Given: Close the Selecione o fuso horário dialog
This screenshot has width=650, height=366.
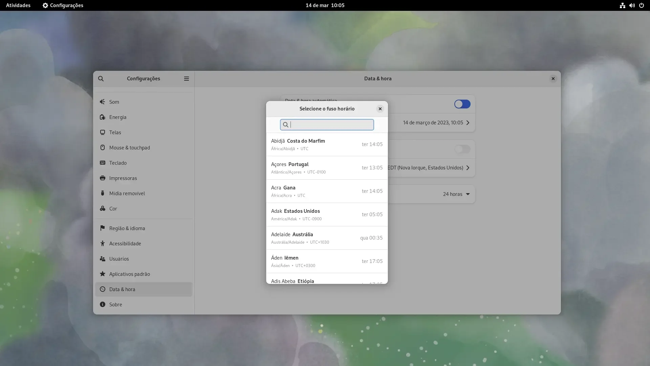Looking at the screenshot, I should [380, 109].
